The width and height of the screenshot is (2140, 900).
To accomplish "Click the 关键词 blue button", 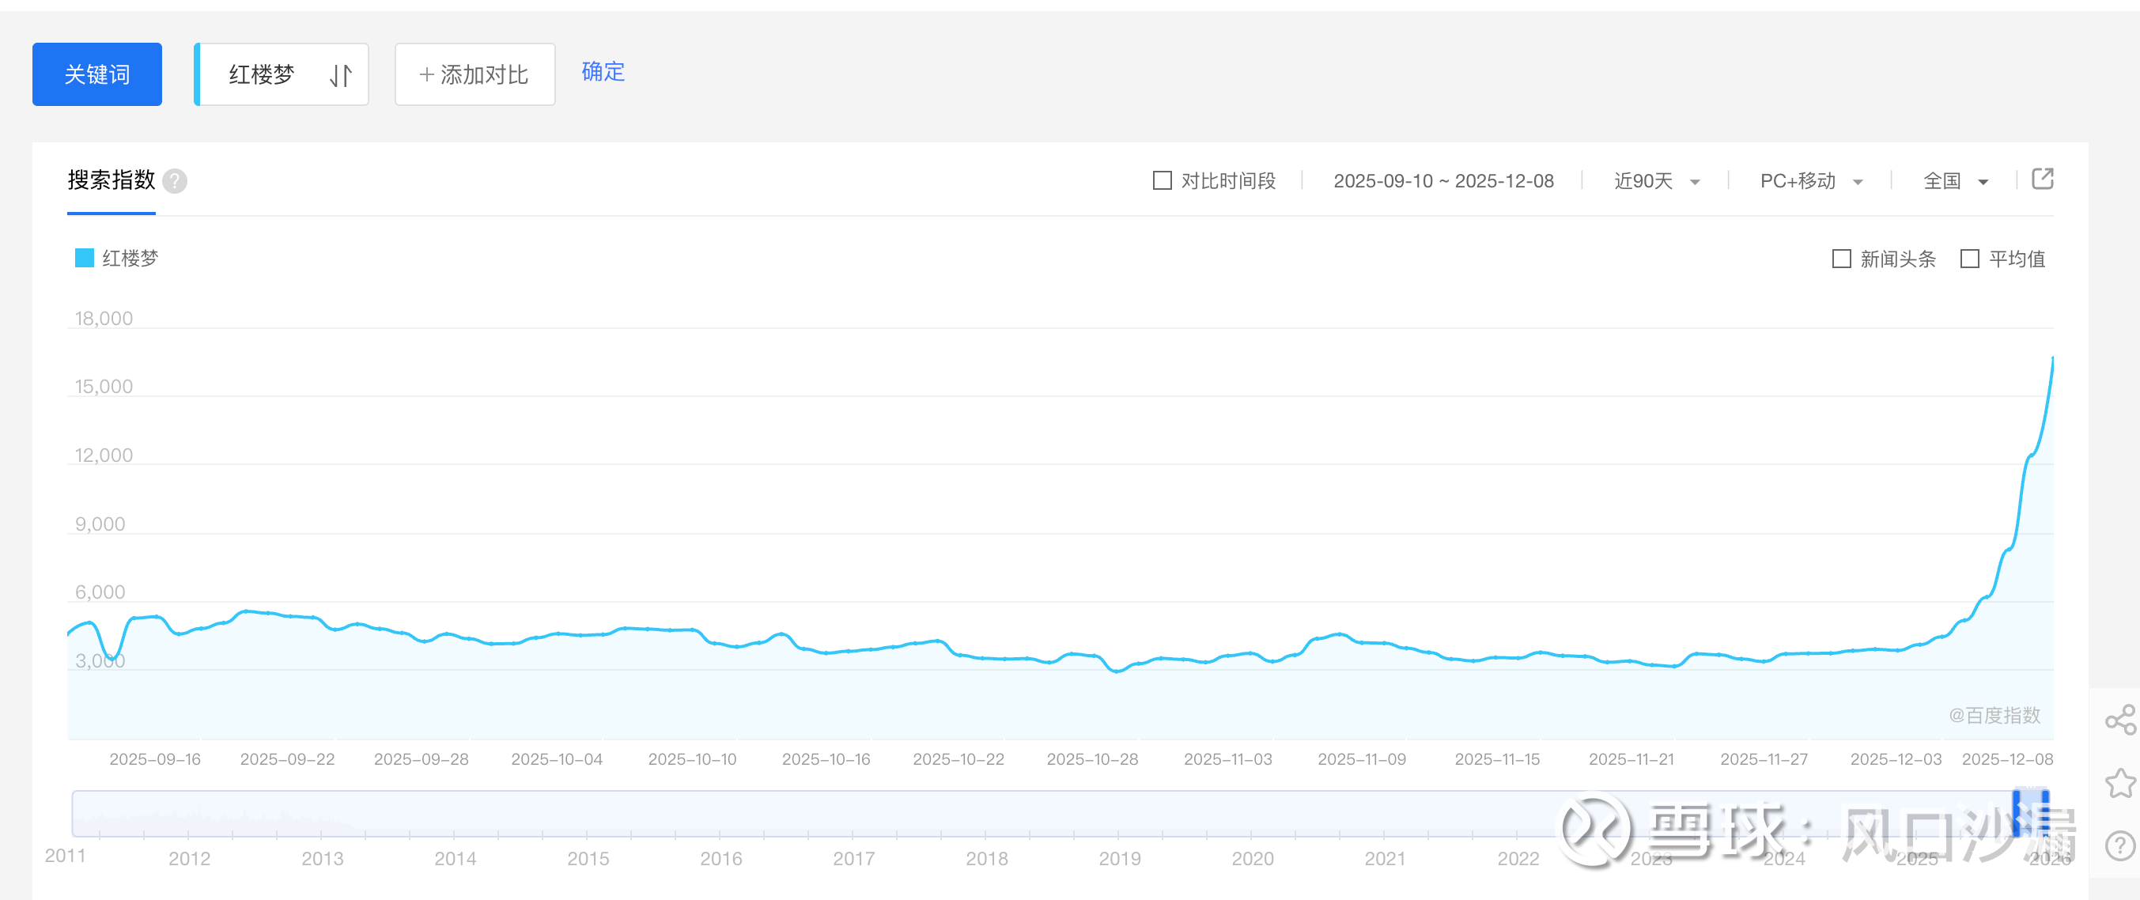I will pyautogui.click(x=97, y=75).
